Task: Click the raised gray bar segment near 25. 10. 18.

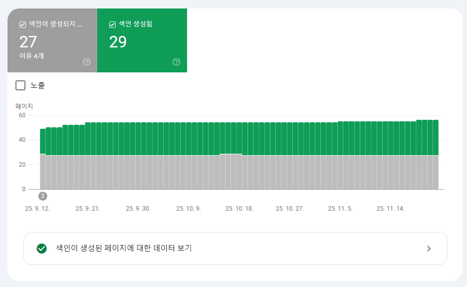Action: pyautogui.click(x=231, y=155)
